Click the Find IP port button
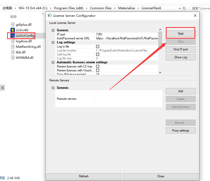The image size is (210, 181). click(x=181, y=49)
